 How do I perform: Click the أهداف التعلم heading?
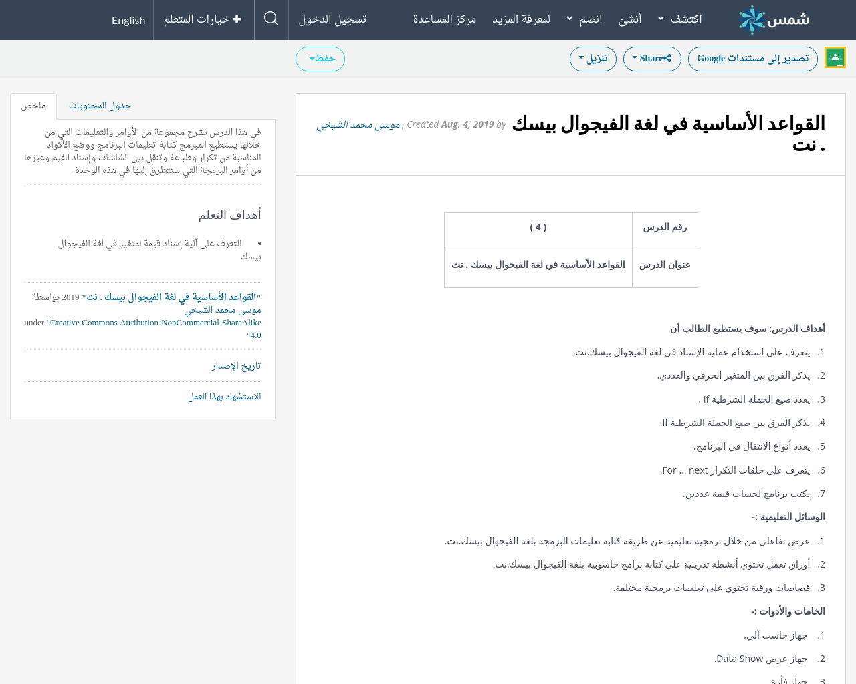point(229,215)
